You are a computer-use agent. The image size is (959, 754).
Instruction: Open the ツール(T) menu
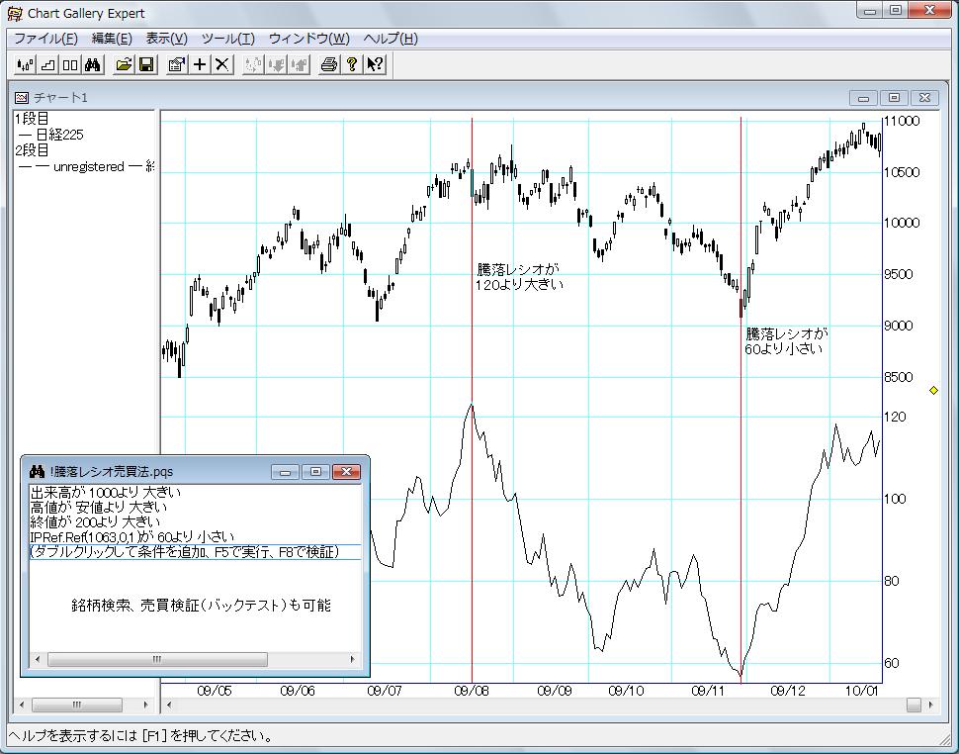click(227, 39)
